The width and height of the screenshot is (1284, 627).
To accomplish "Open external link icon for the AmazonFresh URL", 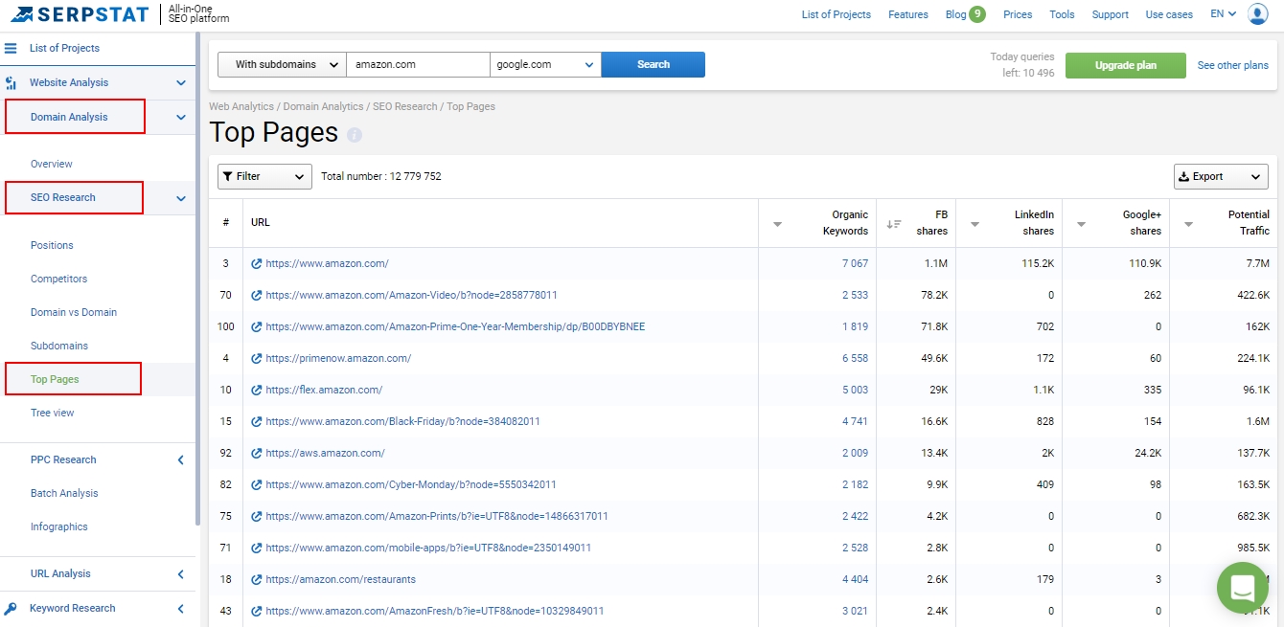I will (x=257, y=611).
